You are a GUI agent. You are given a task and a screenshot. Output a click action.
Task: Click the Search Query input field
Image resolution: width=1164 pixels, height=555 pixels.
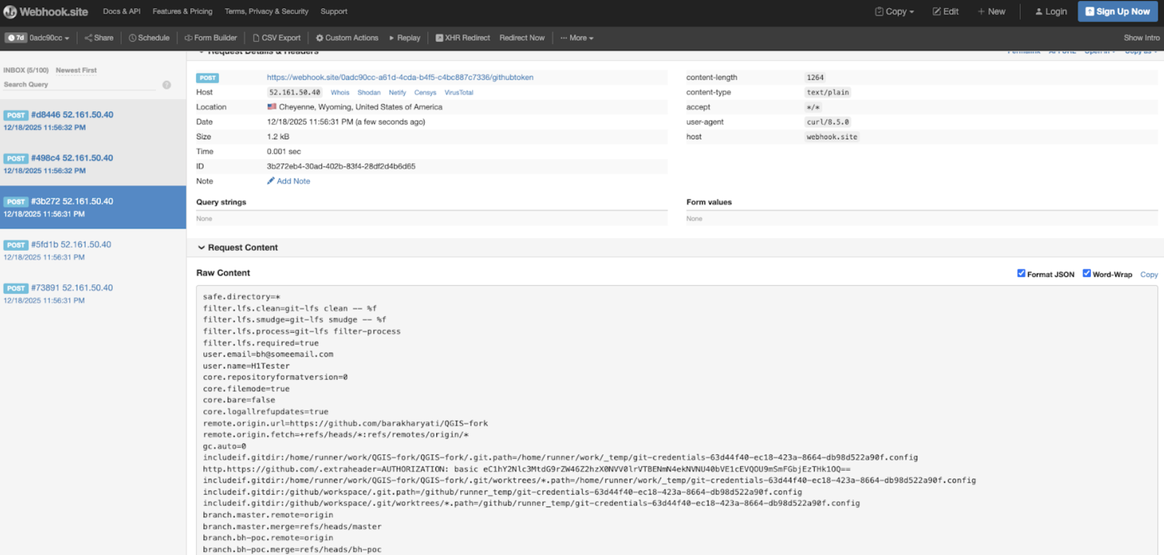(80, 85)
